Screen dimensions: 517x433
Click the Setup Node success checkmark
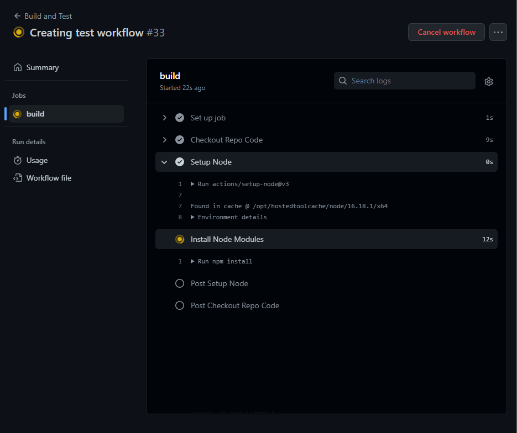180,162
